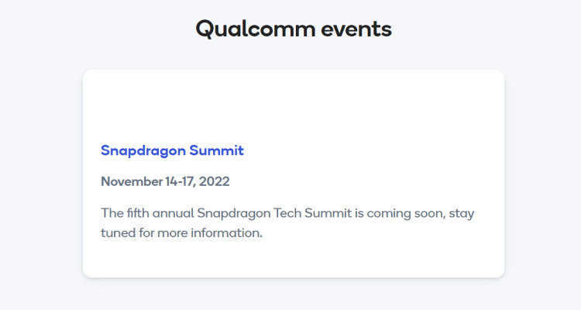Click the word 'November' in the date

[132, 181]
